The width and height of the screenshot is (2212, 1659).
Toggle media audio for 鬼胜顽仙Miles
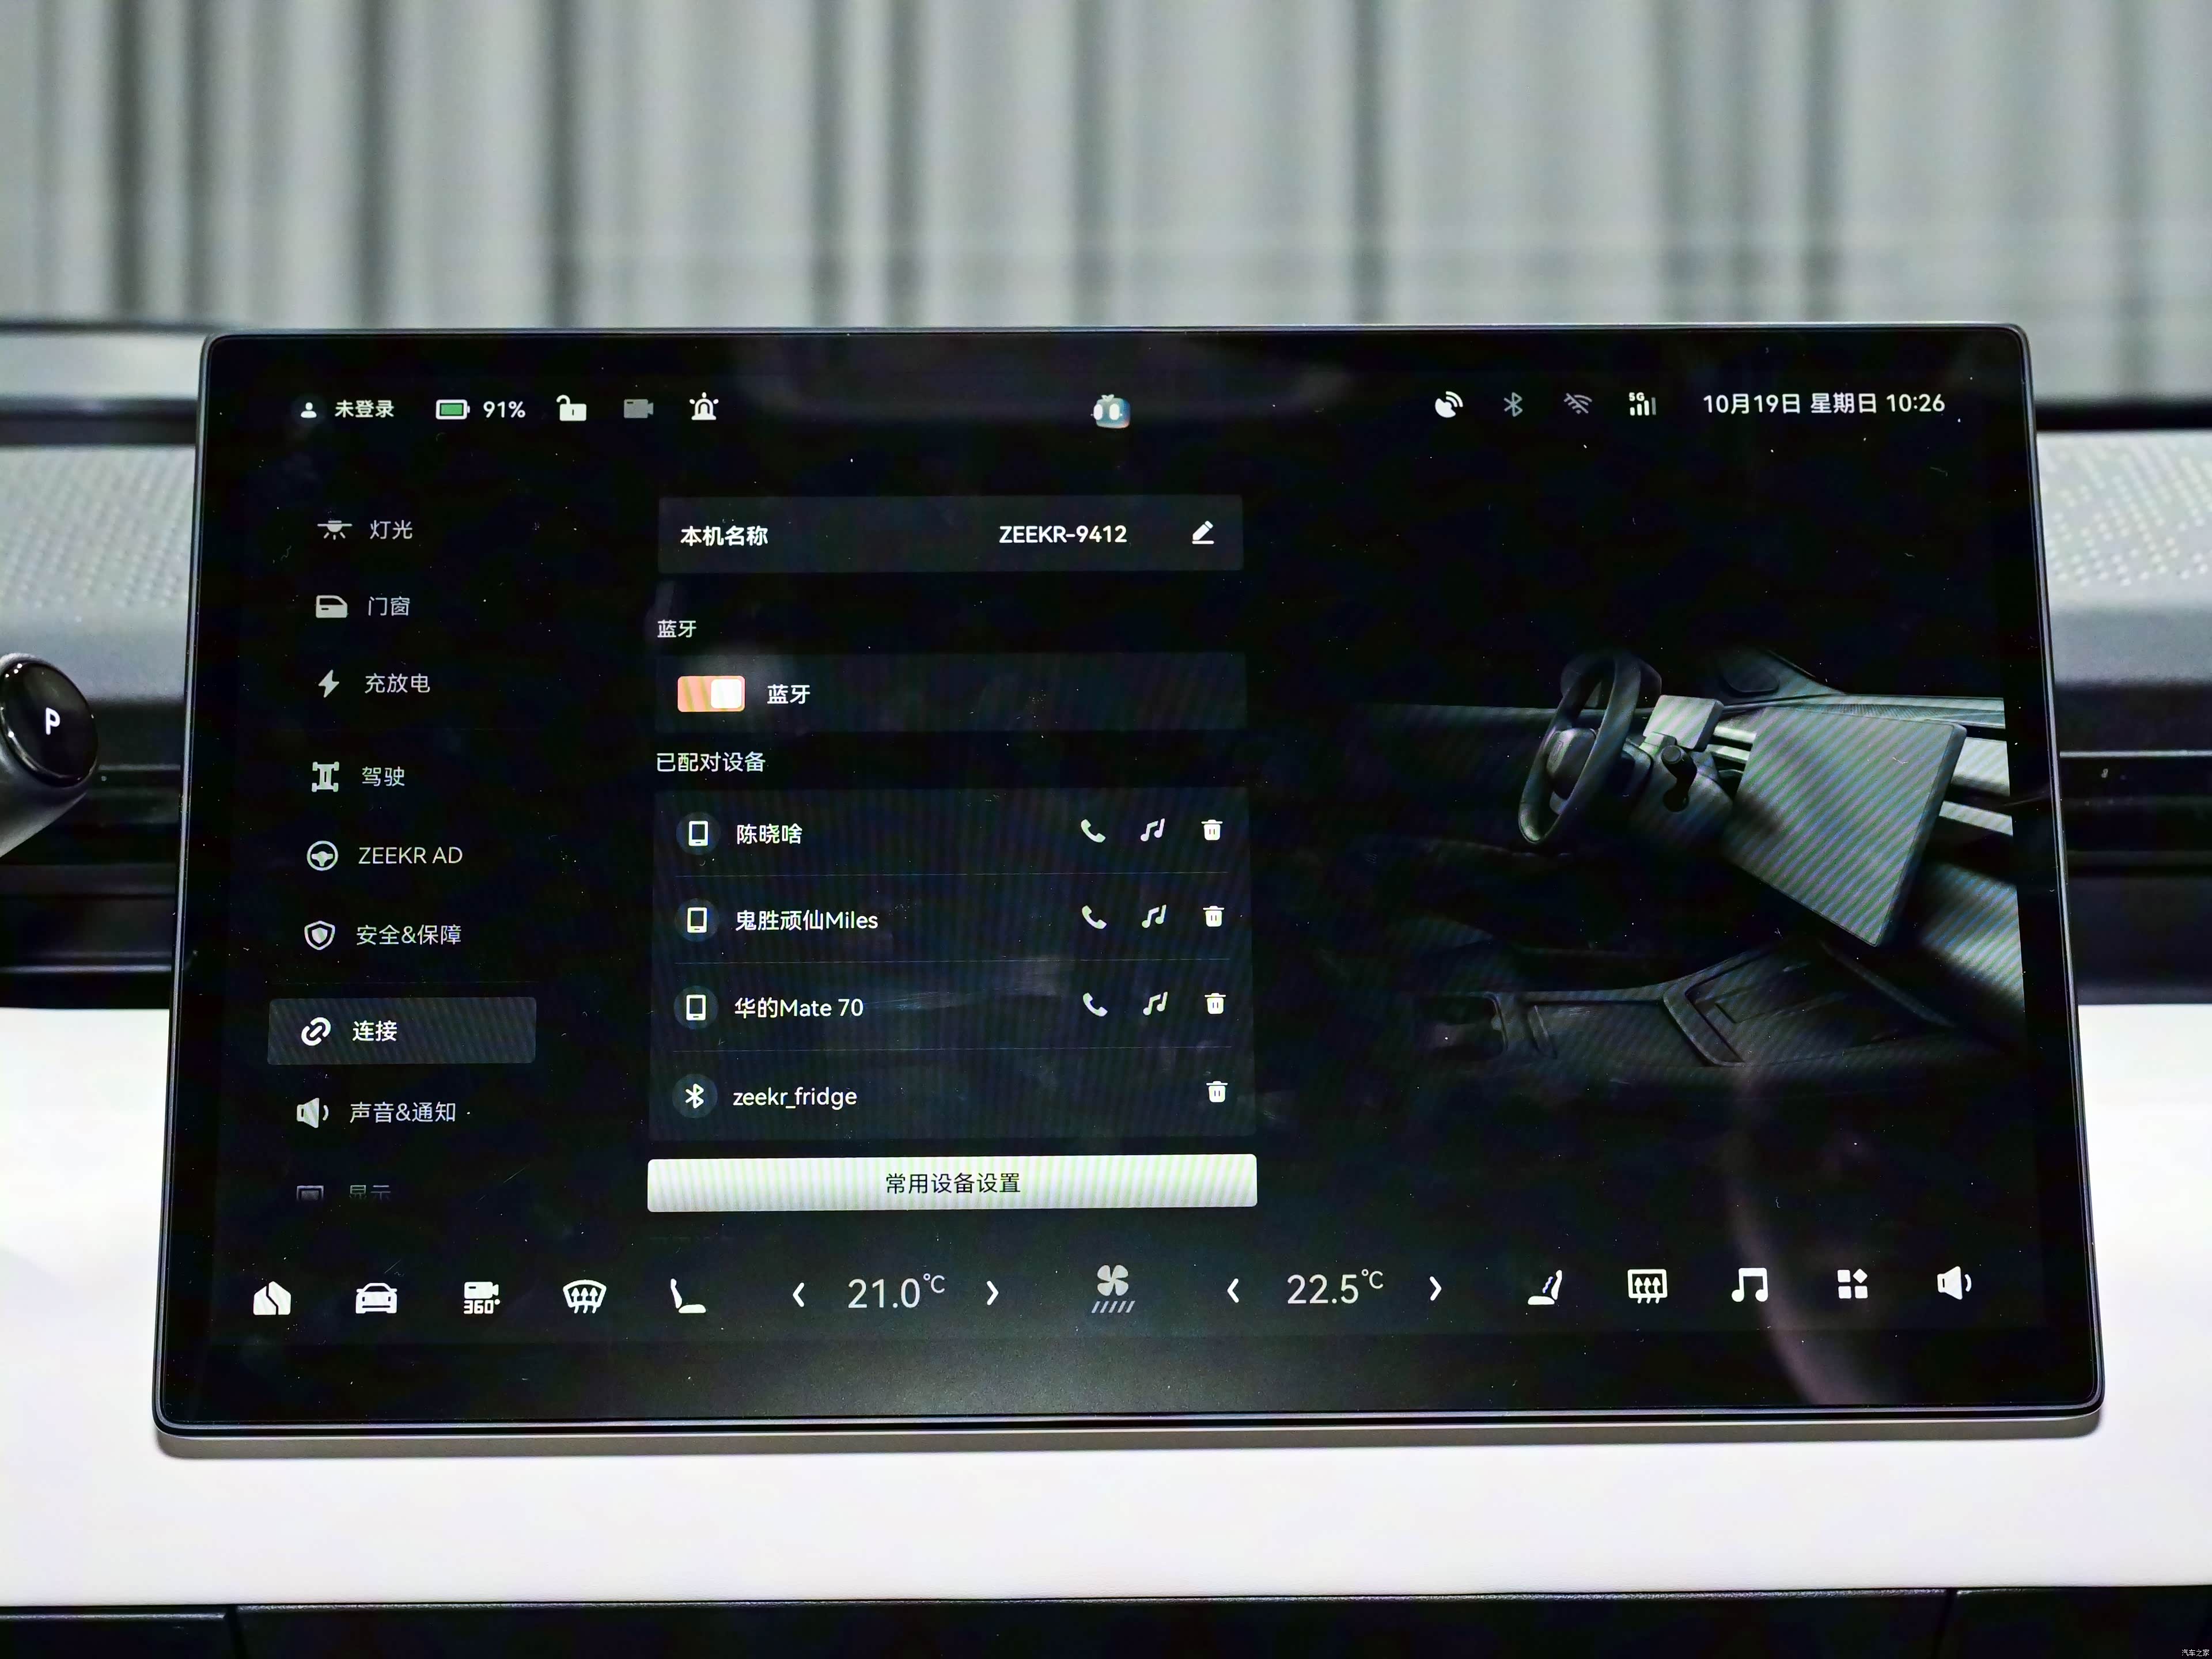1153,916
